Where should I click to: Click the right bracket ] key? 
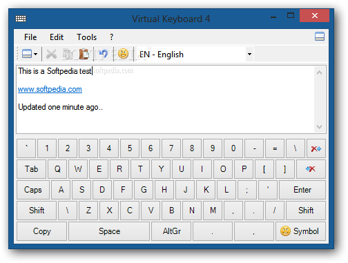tap(285, 169)
